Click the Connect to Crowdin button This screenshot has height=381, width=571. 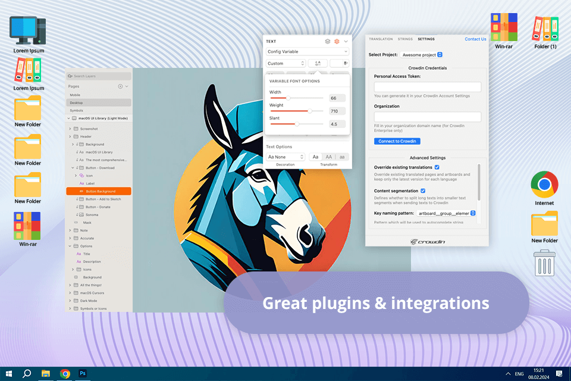397,141
